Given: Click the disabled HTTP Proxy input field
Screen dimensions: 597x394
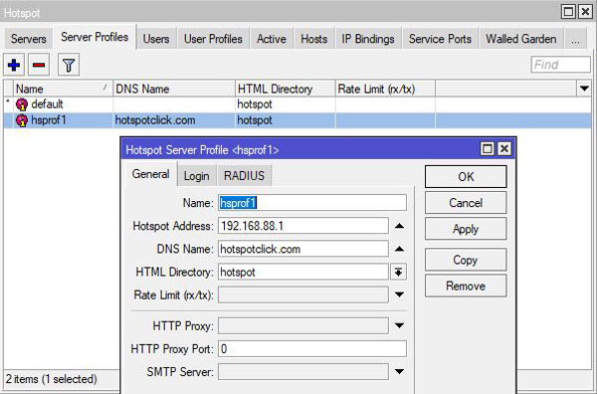Looking at the screenshot, I should pos(303,326).
